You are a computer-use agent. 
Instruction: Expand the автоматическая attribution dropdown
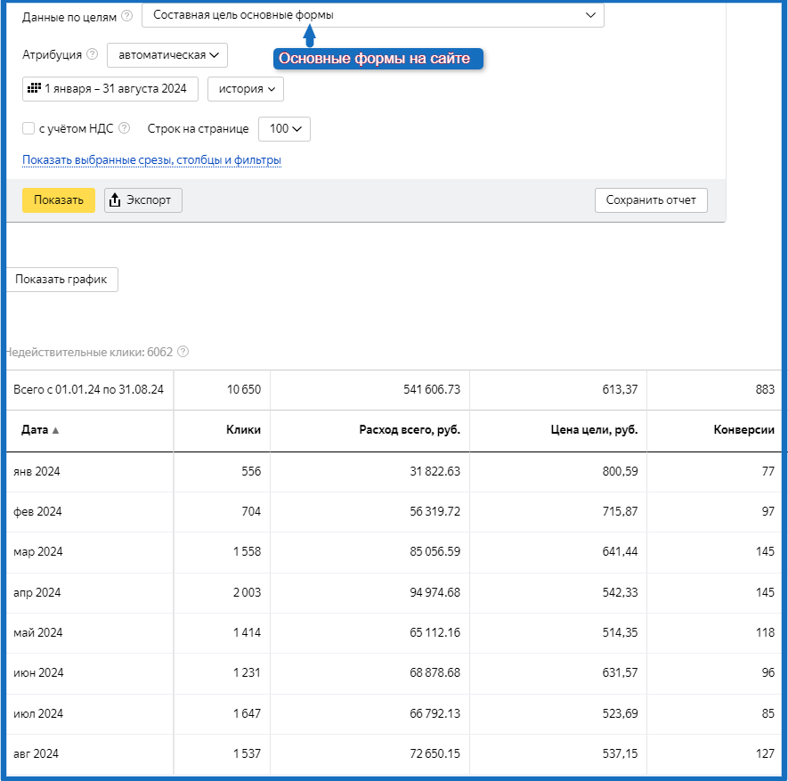point(167,55)
